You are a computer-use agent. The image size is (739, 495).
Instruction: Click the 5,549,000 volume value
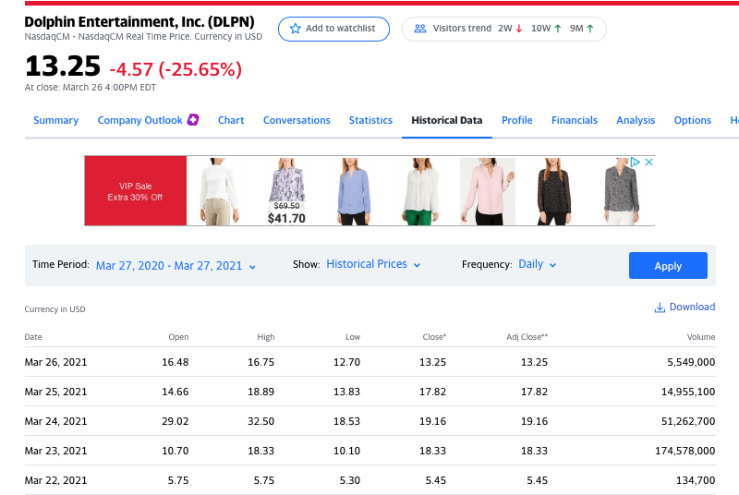(x=691, y=362)
